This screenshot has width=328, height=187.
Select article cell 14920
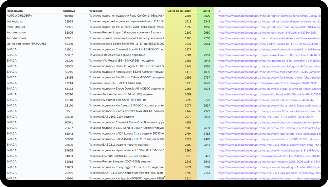[x=69, y=178]
